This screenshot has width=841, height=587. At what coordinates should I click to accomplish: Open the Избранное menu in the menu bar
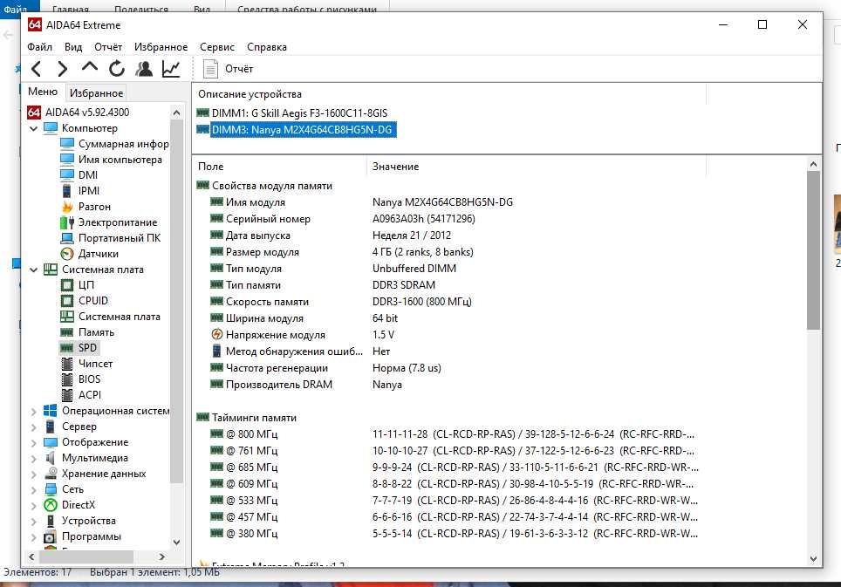pos(161,47)
